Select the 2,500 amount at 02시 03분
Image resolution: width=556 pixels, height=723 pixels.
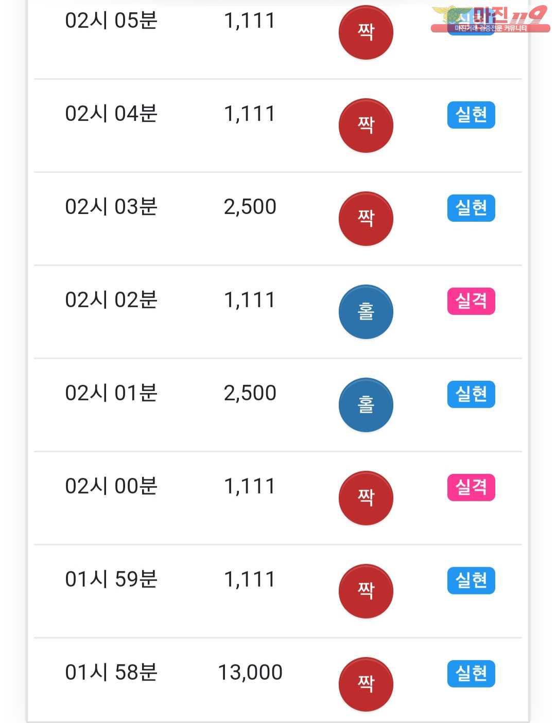coord(250,207)
